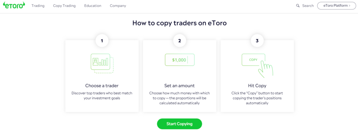358x134 pixels.
Task: Click the green Start Copying button
Action: [179, 124]
